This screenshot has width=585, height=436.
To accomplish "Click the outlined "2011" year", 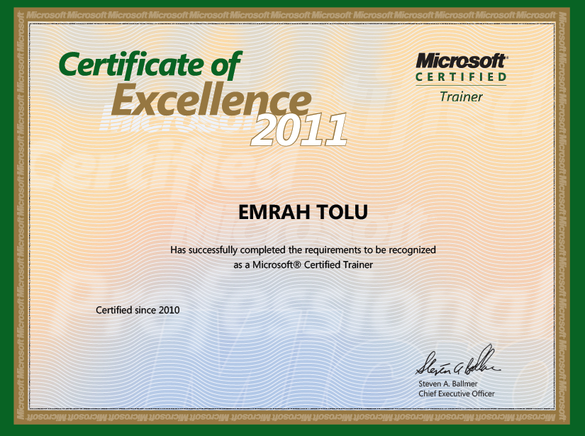I will click(299, 130).
